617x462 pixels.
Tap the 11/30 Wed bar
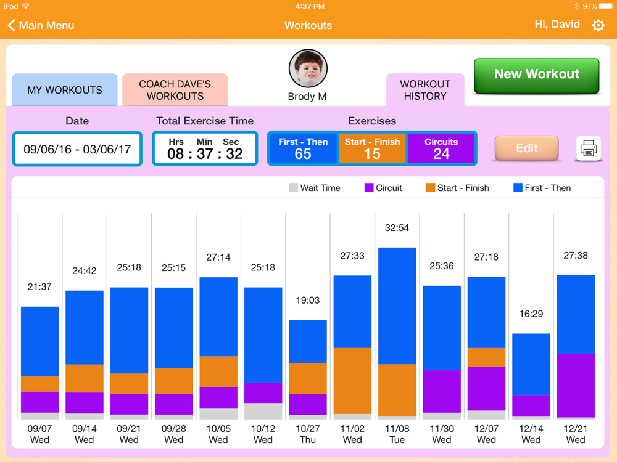442,352
